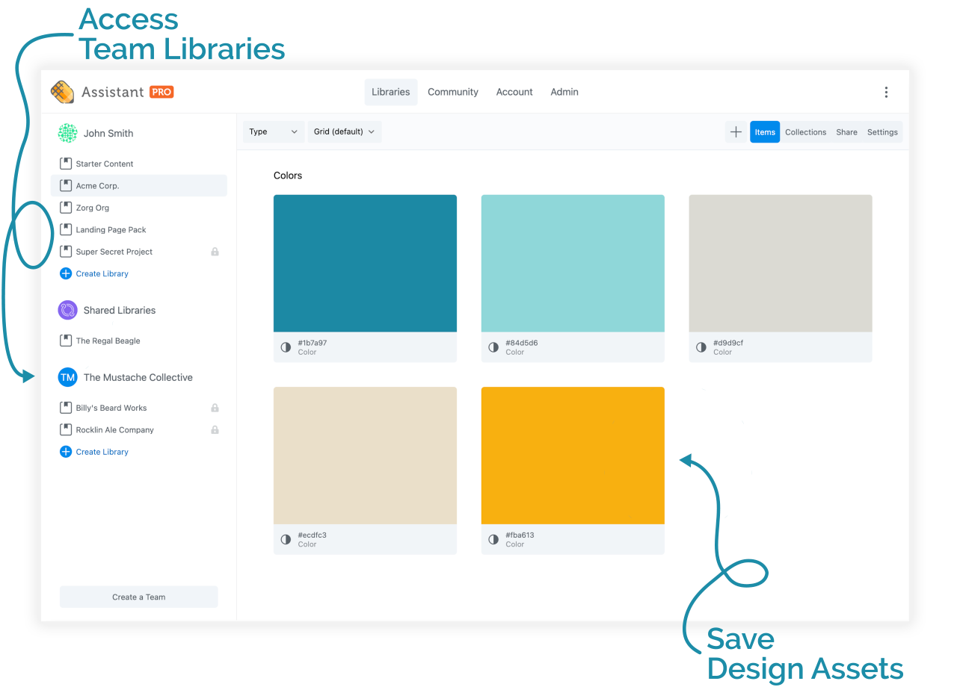Select the orange #fba613 swatch
This screenshot has width=957, height=687.
573,456
